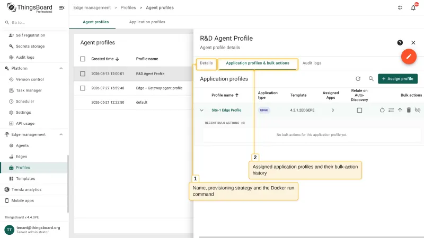Toggle Relate on Auto-Discovery for Site-1 Edge Profile
424x238 pixels.
[359, 110]
